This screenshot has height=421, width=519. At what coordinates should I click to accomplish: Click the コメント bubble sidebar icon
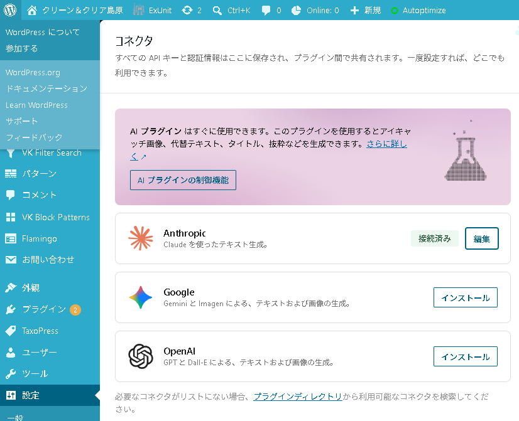point(11,195)
